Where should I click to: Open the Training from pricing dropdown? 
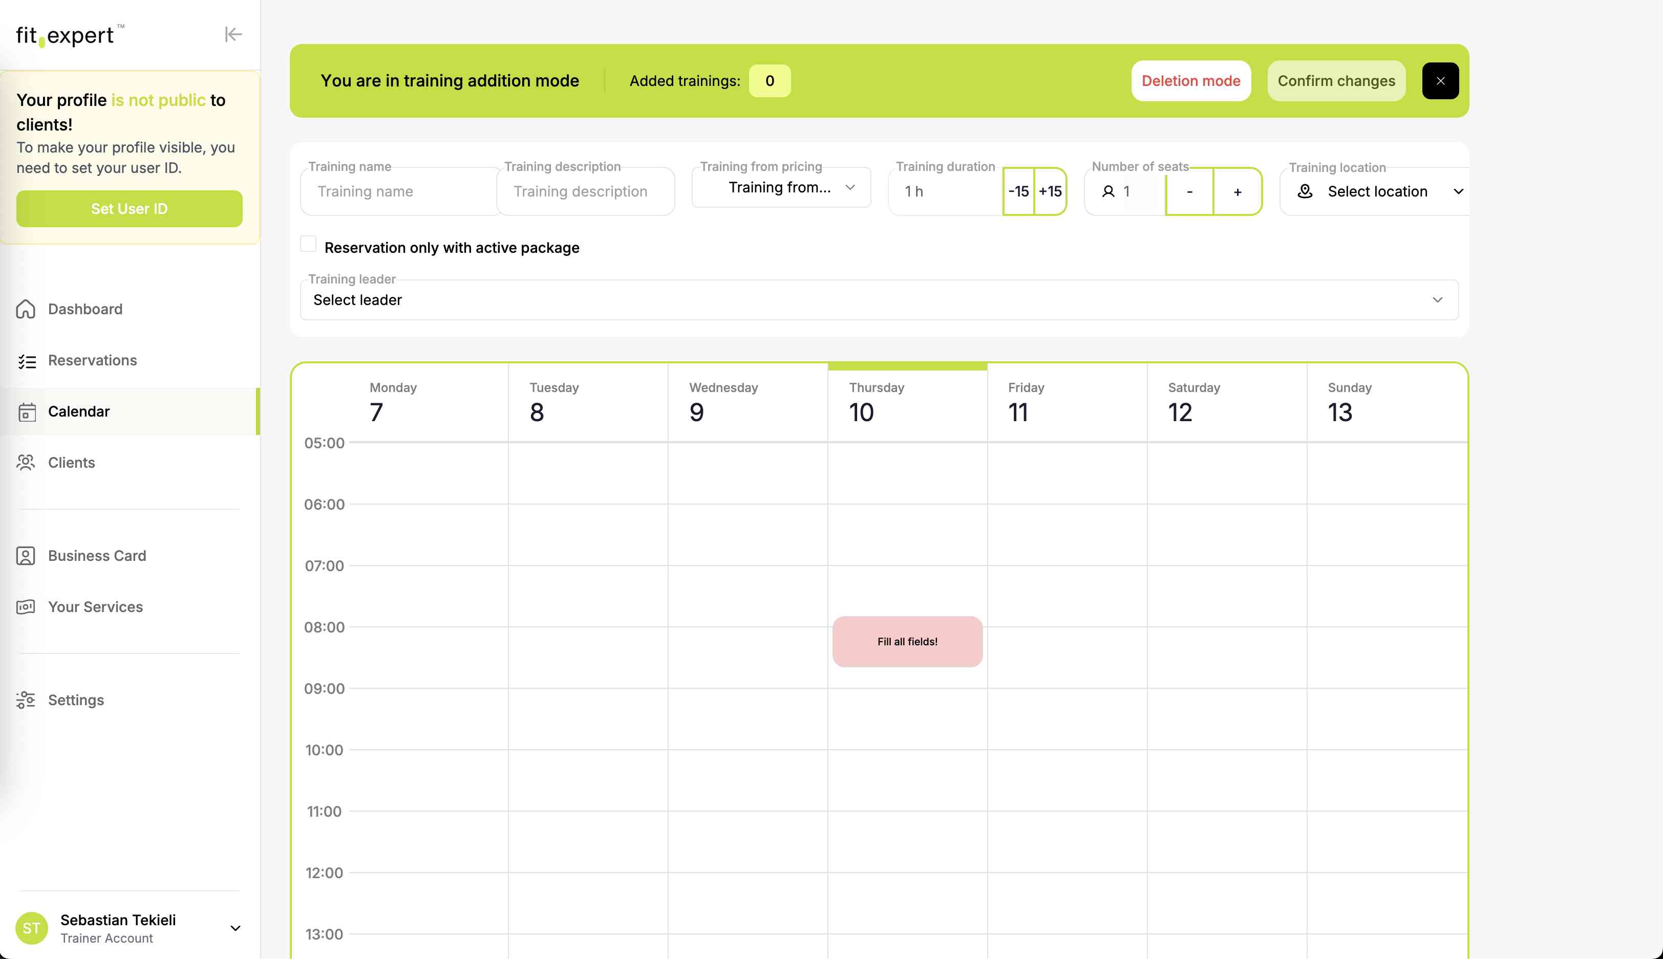click(x=781, y=188)
